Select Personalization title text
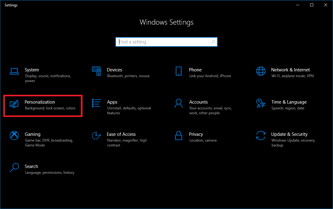 pyautogui.click(x=40, y=102)
